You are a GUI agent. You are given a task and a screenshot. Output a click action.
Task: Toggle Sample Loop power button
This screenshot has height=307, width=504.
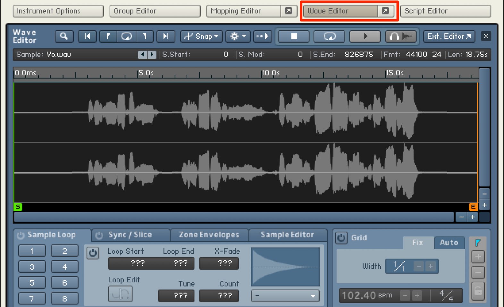(x=21, y=235)
